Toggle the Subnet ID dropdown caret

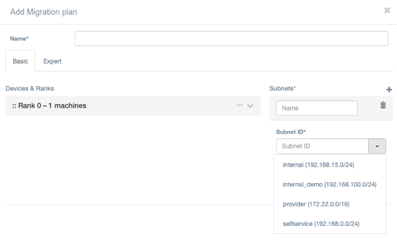377,146
